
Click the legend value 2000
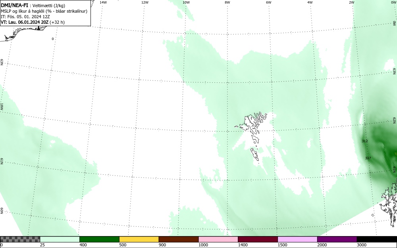click(x=322, y=245)
